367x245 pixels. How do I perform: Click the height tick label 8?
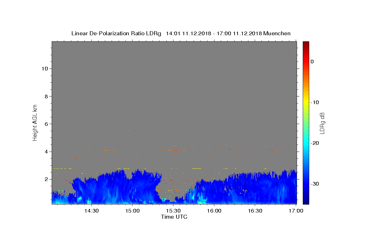[x=46, y=96]
